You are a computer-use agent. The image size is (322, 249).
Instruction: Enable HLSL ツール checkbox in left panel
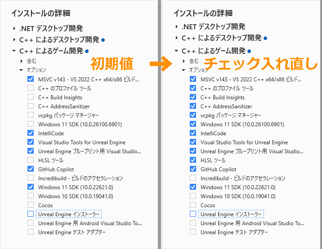pos(31,160)
